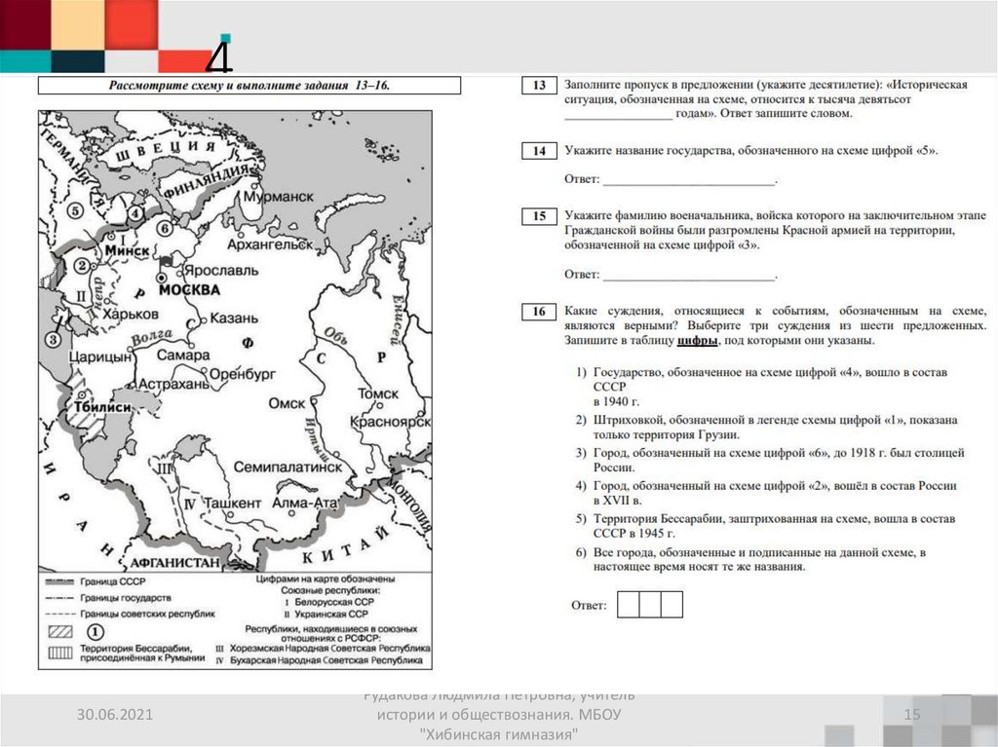Click the header 'Рассмотрите схему и выполните задания'
The height and width of the screenshot is (747, 998).
[x=249, y=86]
